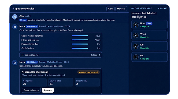Click 'Financial snapshot' row label
Image resolution: width=178 pixels, height=99 pixels.
point(30,44)
